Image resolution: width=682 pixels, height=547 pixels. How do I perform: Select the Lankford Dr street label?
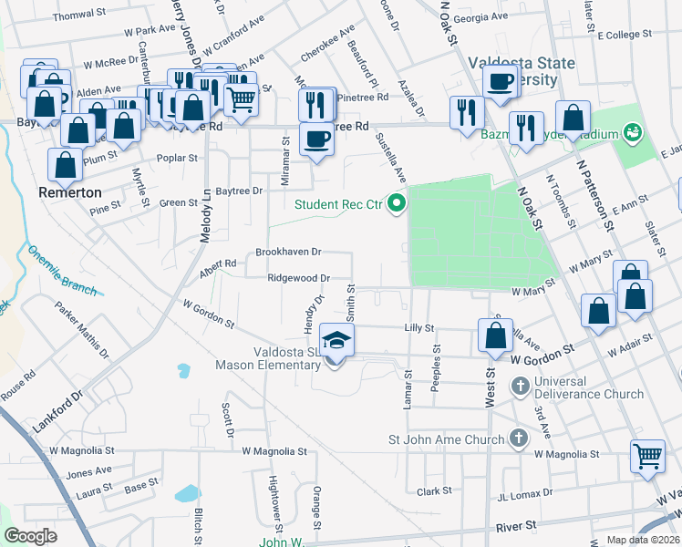tap(57, 411)
